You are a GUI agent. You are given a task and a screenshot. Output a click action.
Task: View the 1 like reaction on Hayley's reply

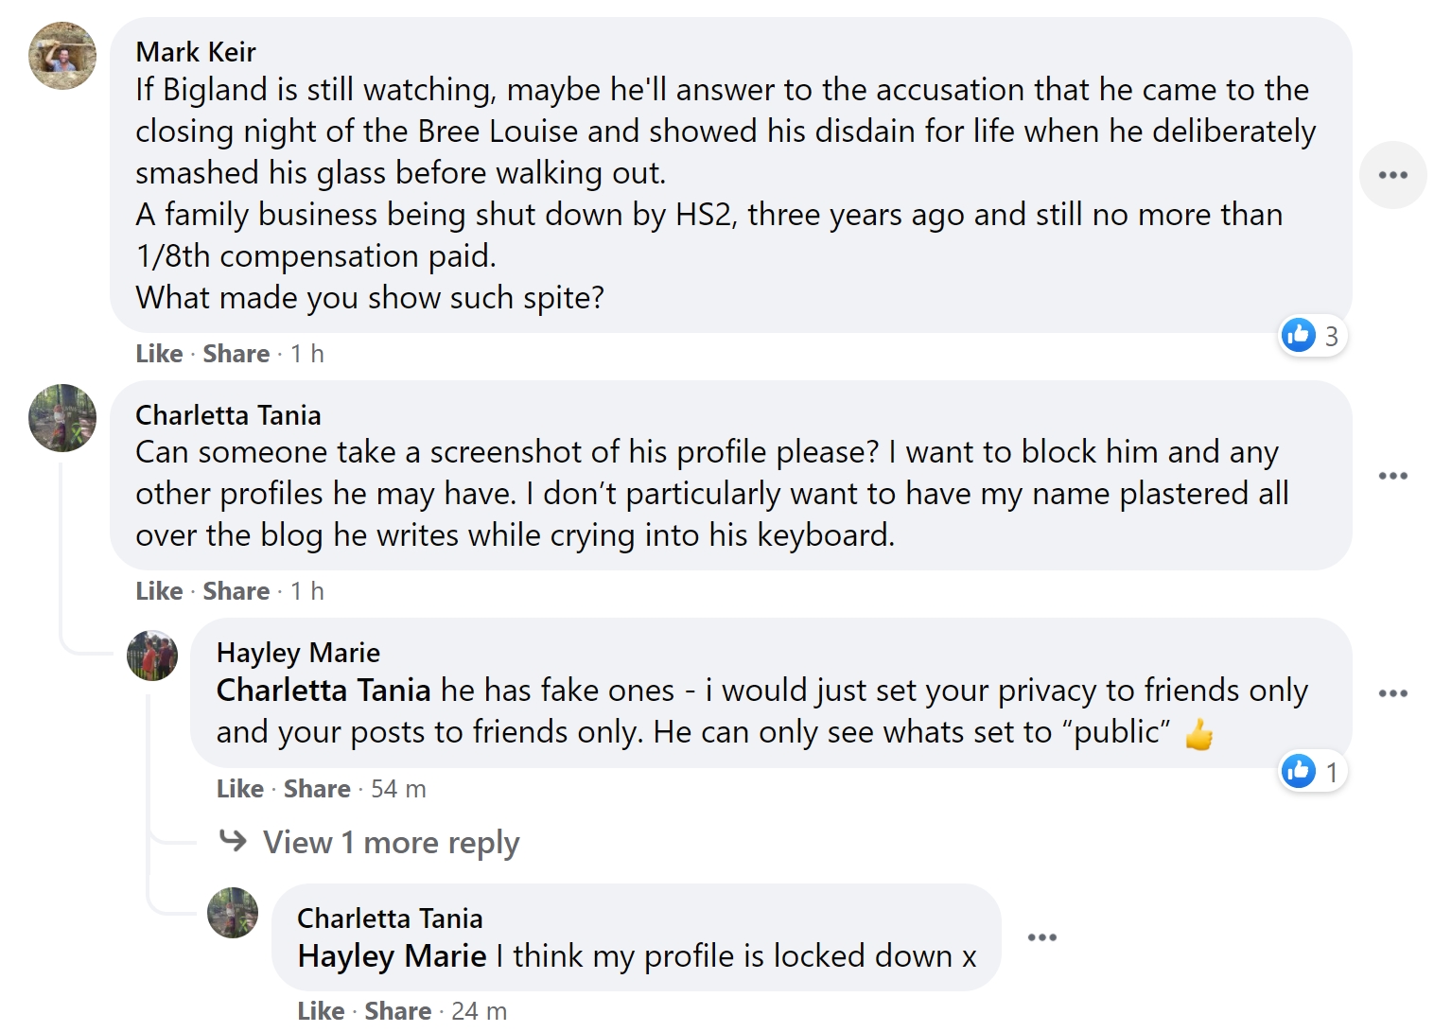tap(1312, 772)
